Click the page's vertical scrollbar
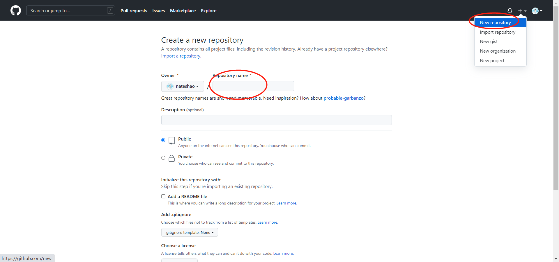Screen dimensions: 559x262 (556, 99)
